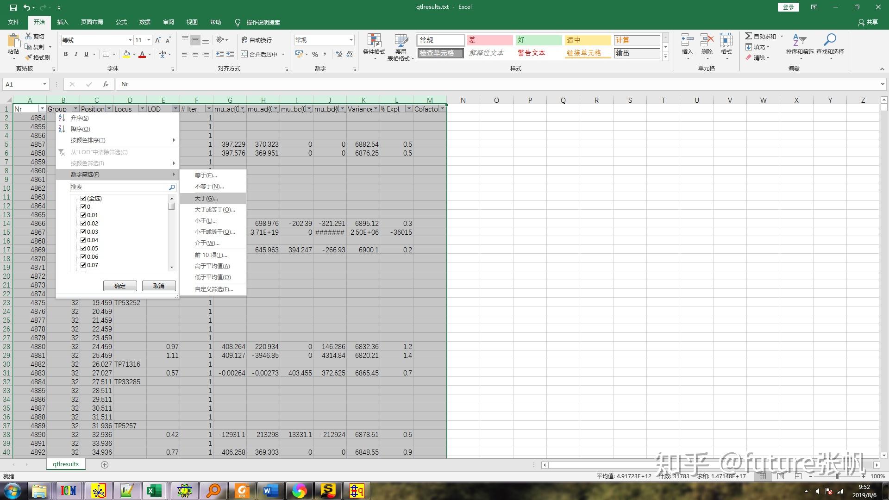889x500 pixels.
Task: Click the OK button in filter panel
Action: click(x=120, y=286)
